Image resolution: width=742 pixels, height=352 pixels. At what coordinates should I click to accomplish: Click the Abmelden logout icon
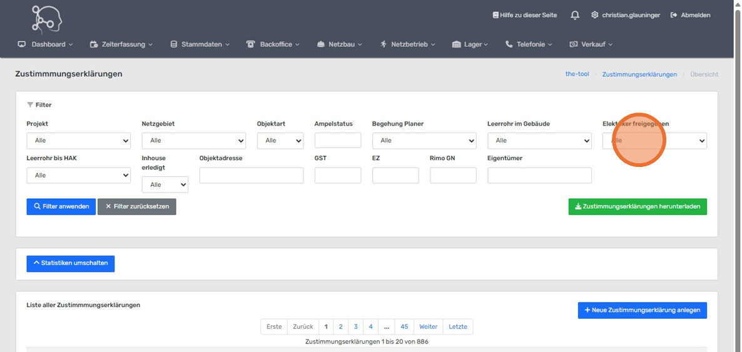(674, 15)
